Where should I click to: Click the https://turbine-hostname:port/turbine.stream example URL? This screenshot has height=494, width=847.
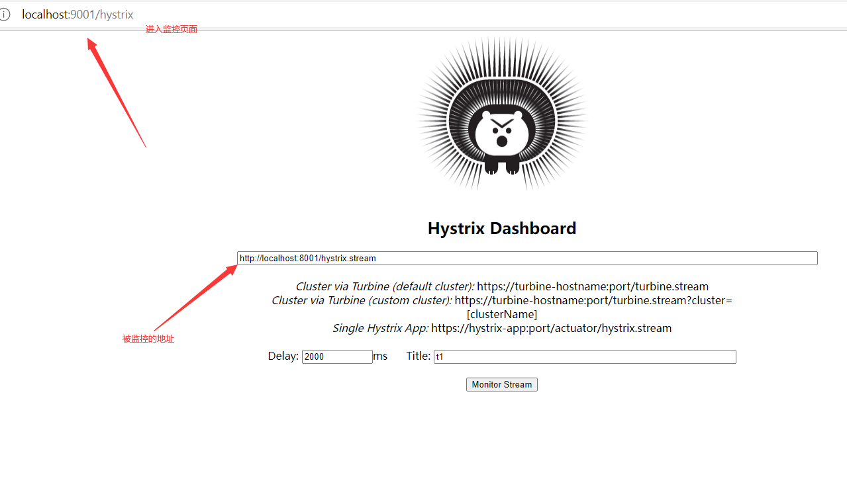click(593, 286)
